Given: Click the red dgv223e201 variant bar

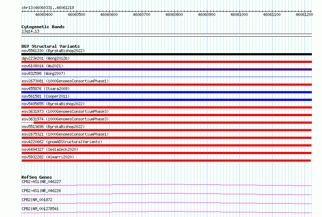Looking at the screenshot, I should point(166,62).
